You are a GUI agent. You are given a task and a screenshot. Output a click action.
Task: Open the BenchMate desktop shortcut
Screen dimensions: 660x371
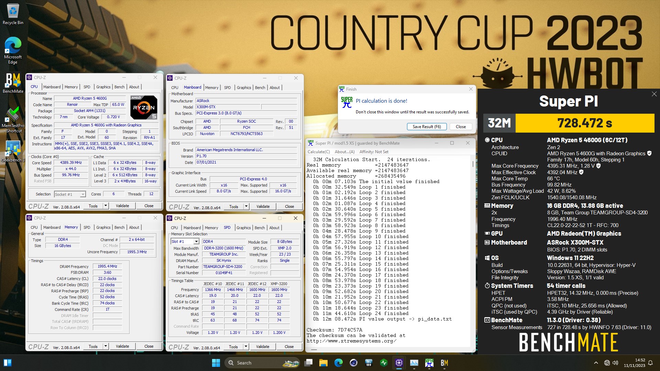coord(13,83)
